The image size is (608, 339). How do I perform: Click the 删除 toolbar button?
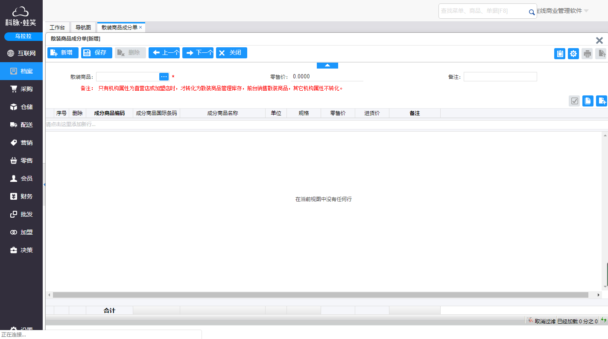(130, 53)
